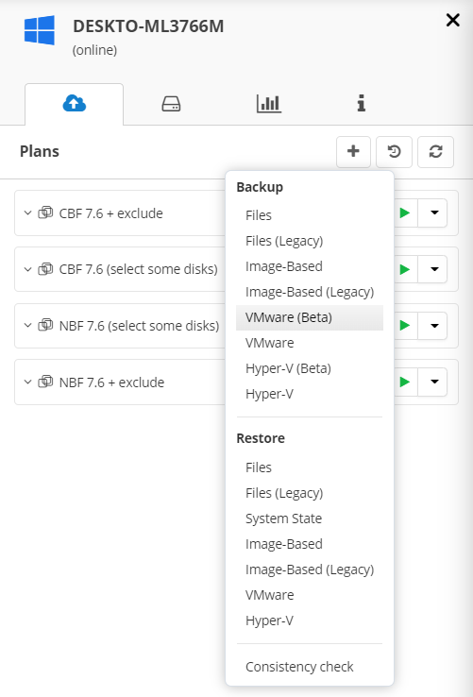
Task: Run the CBF 7.6 + exclude plan
Action: 405,212
